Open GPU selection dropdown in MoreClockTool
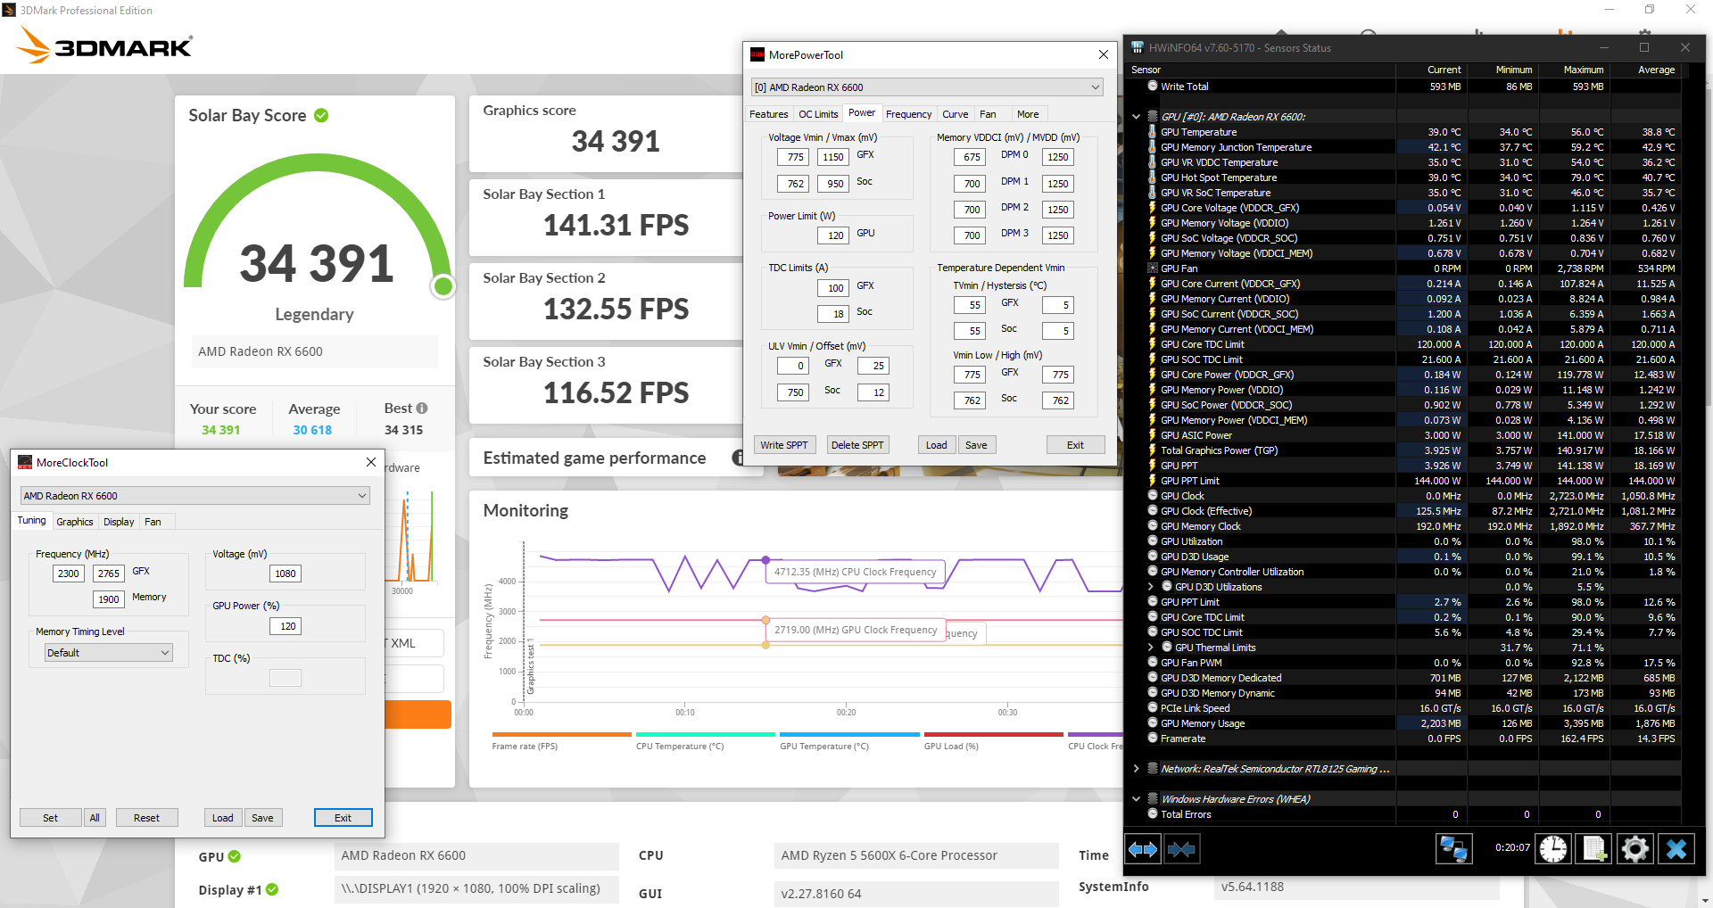Viewport: 1713px width, 908px height. point(195,496)
